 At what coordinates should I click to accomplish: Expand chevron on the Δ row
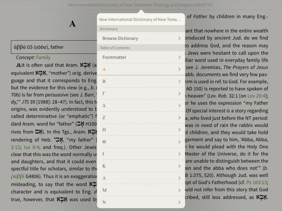tap(179, 105)
